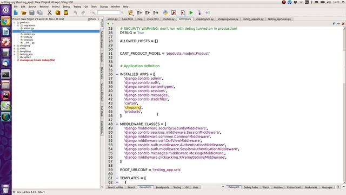Fold the MIDDLEWARE_CLASSES list
Screen dimensions: 346x195
pos(117,124)
